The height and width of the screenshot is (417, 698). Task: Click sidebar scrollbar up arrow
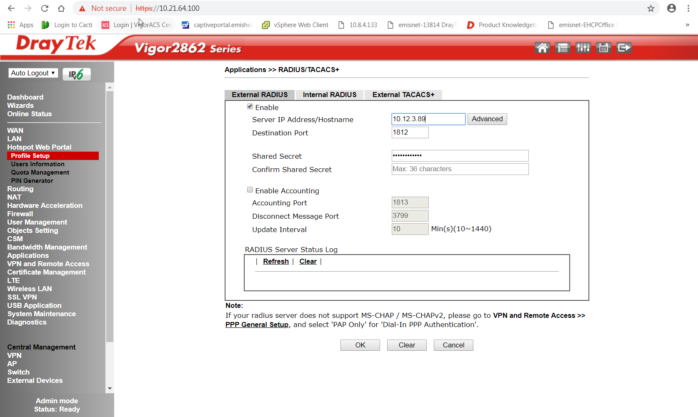(110, 87)
